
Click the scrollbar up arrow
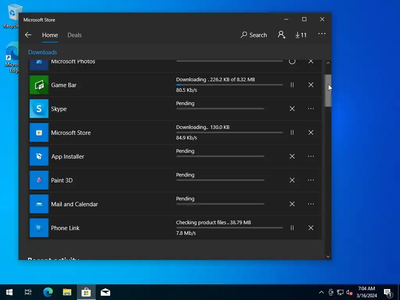click(x=328, y=63)
